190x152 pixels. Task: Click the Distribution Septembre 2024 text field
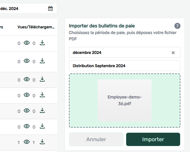point(124,66)
